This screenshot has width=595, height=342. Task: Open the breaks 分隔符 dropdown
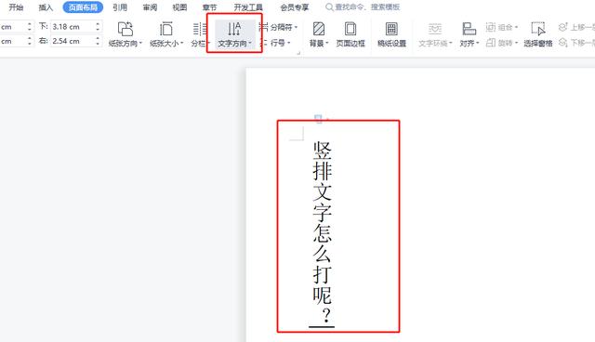coord(279,27)
